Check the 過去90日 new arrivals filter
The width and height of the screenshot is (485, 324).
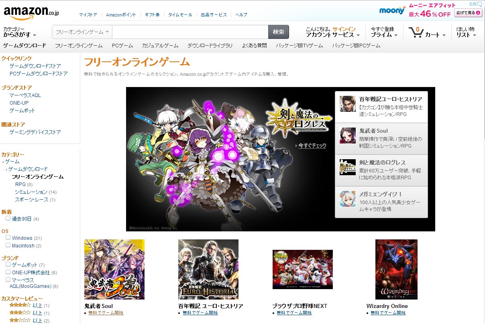[8, 219]
